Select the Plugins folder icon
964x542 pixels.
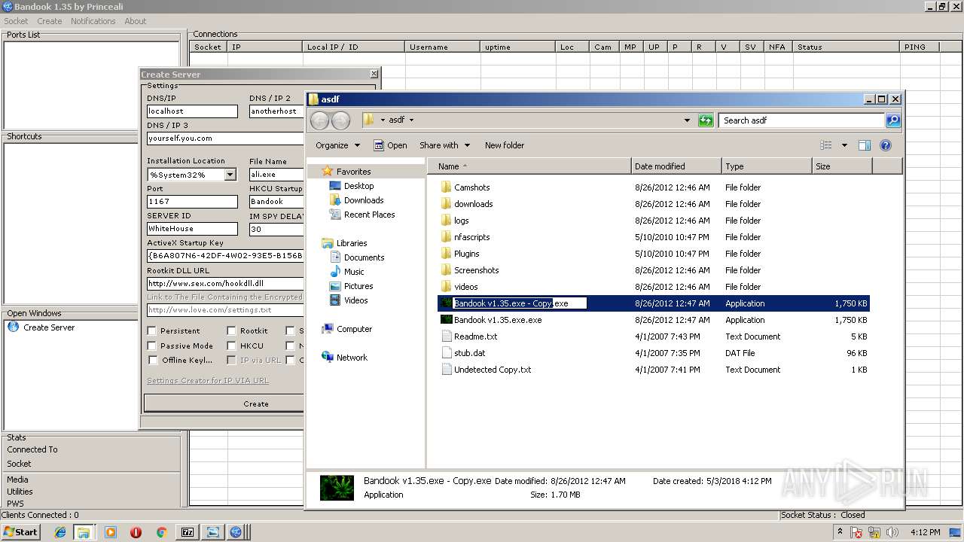click(x=446, y=254)
